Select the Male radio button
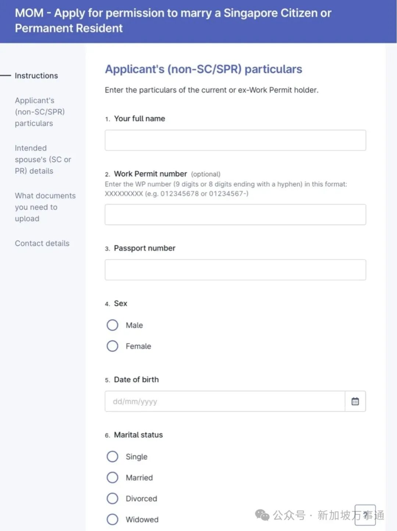 click(112, 325)
